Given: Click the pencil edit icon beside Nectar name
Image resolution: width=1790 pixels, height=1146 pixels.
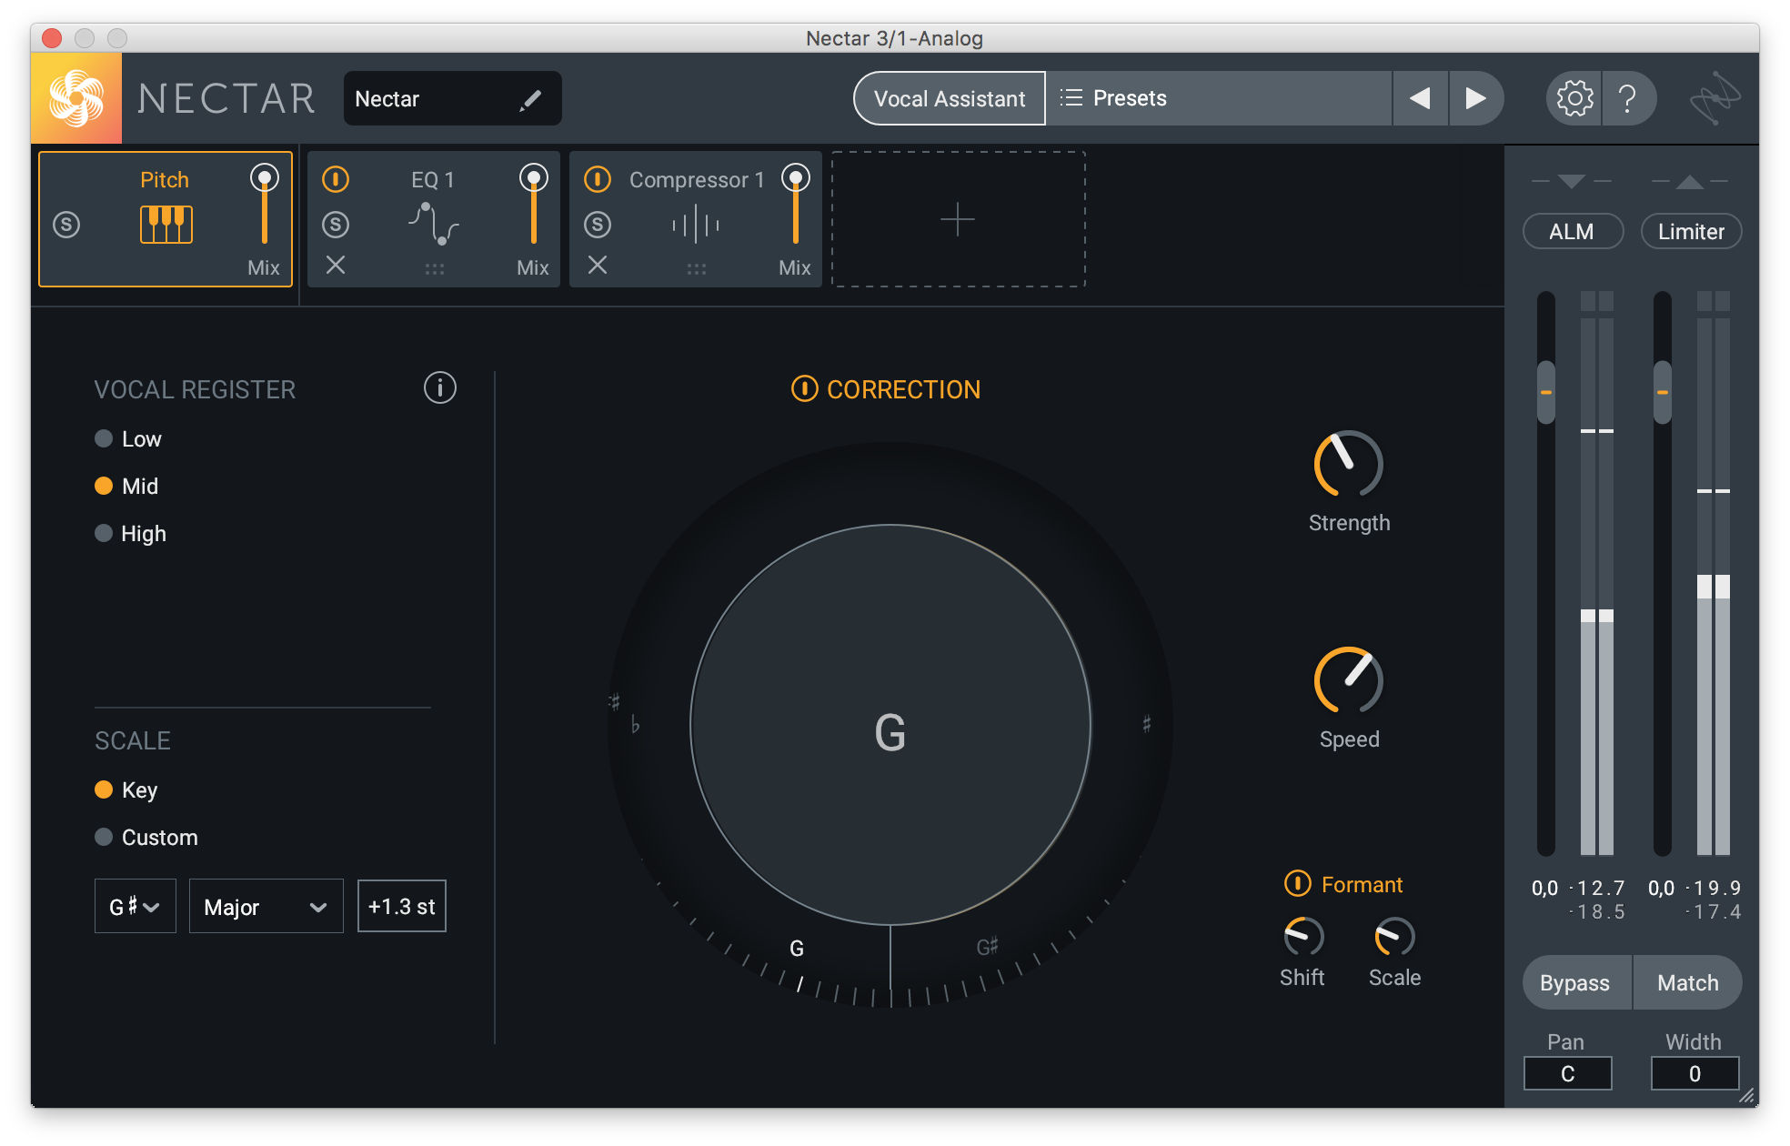Looking at the screenshot, I should point(530,99).
